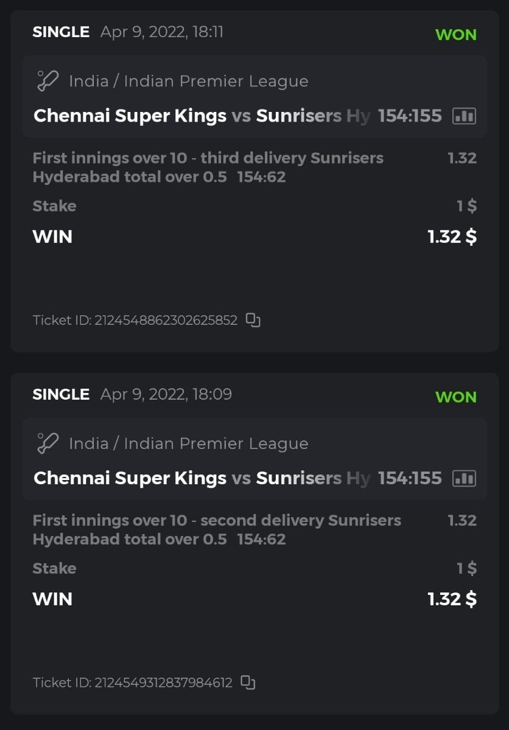Screen dimensions: 509x730
Task: Select India / Indian Premier League in the 18:09 ticket
Action: pyautogui.click(x=188, y=443)
